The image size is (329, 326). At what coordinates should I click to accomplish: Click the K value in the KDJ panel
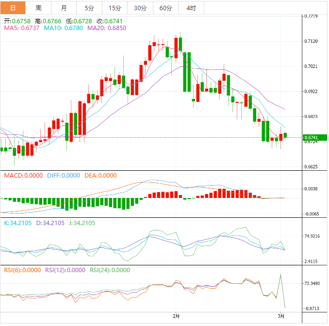[17, 223]
